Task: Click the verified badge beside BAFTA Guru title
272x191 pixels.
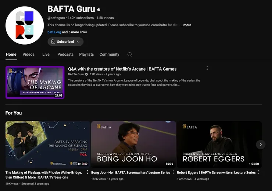Action: [x=99, y=10]
